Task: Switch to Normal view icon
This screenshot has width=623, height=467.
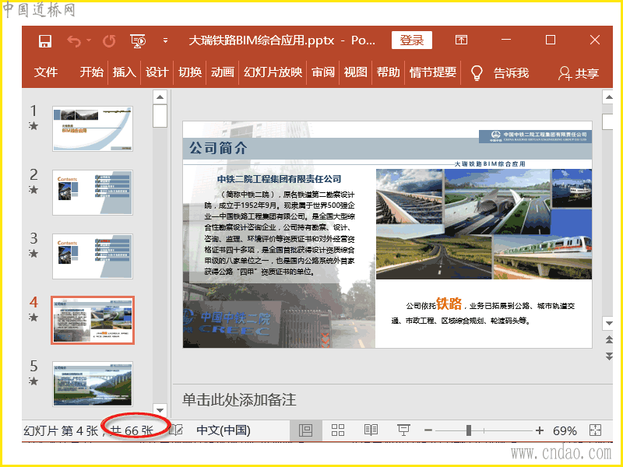Action: coord(305,430)
